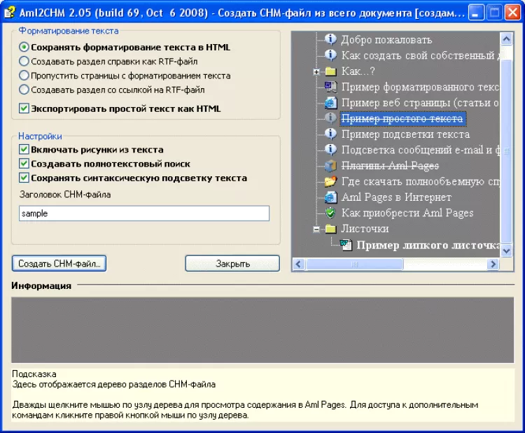Click the plugin box icon for Плагины Aml Pages
Viewport: 525px width, 433px height.
330,166
